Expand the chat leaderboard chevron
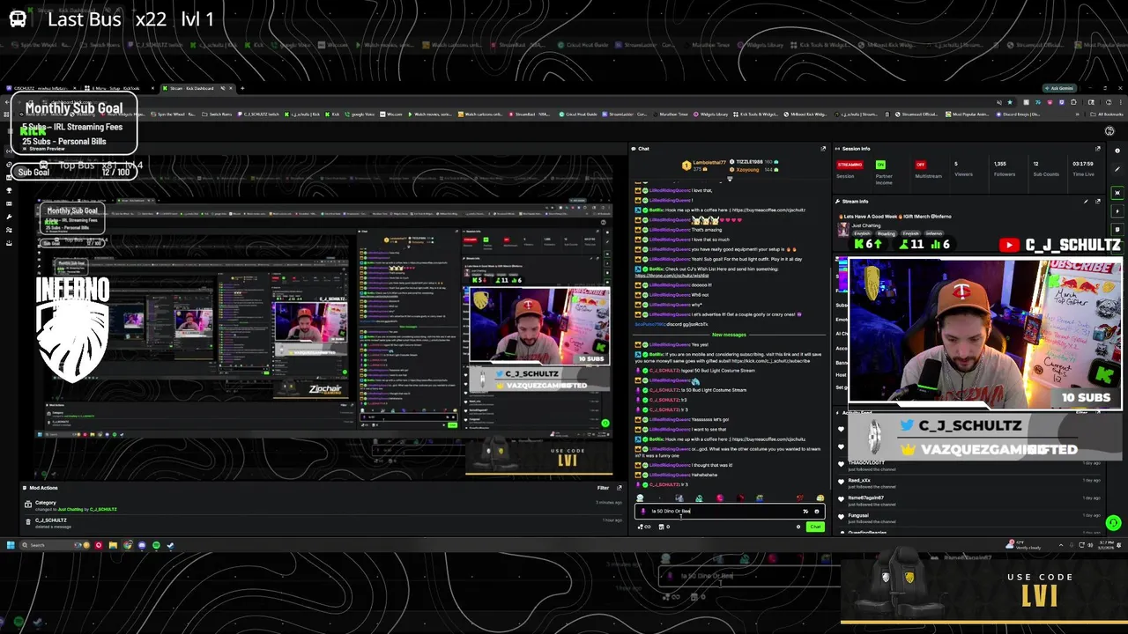Screen dimensions: 1128x634 pos(730,179)
